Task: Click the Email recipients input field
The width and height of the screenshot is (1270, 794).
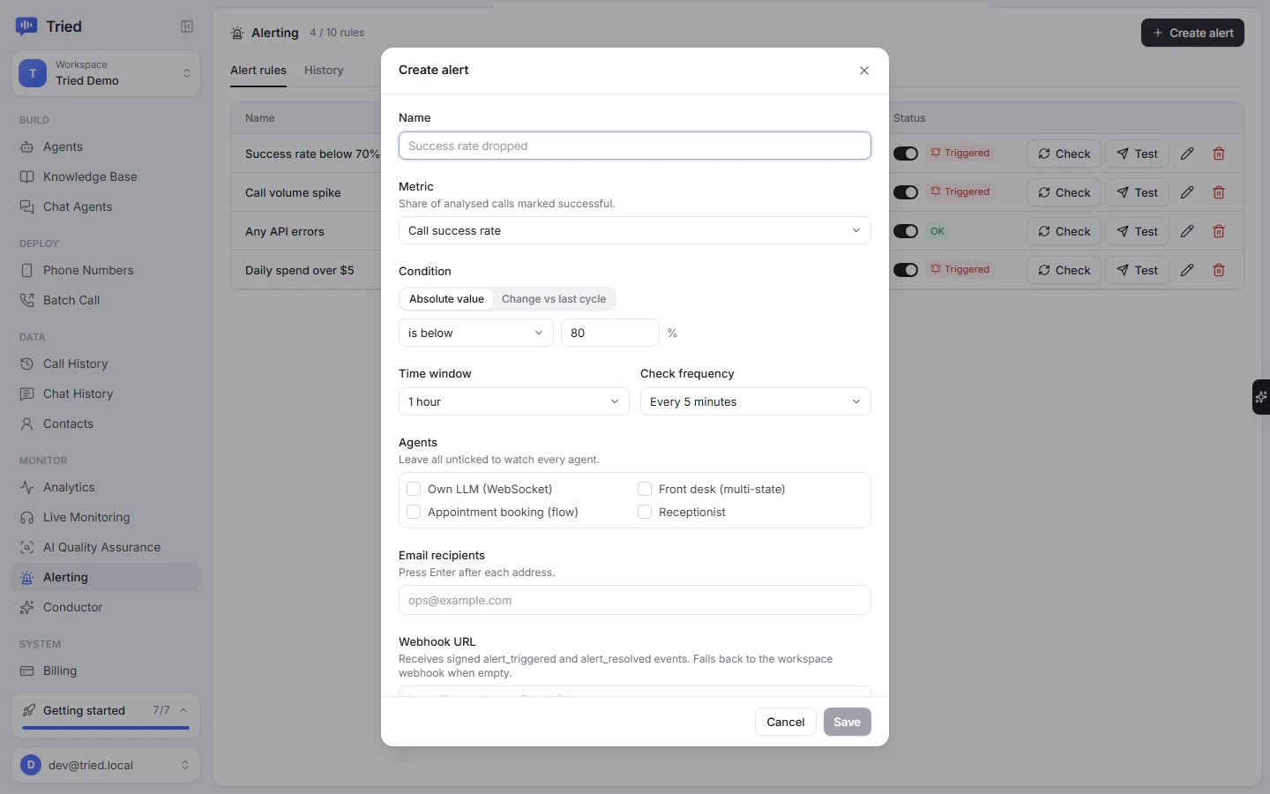Action: coord(635,600)
